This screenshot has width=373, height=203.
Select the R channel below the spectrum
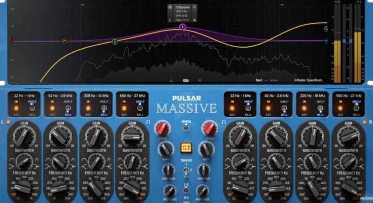[x=200, y=80]
